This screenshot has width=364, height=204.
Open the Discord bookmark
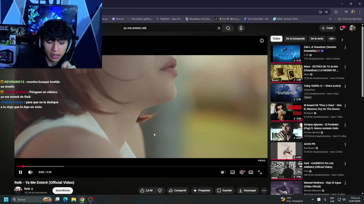pyautogui.click(x=118, y=19)
